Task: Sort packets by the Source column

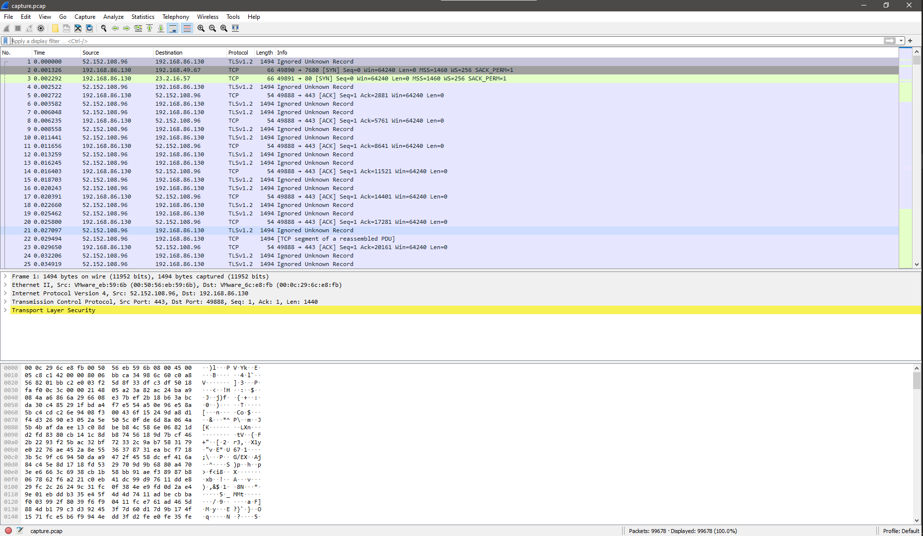Action: tap(117, 53)
